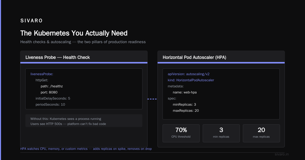Select 'The Kubernetes You Actually Need' headline
The image size is (305, 160).
[x=74, y=33]
